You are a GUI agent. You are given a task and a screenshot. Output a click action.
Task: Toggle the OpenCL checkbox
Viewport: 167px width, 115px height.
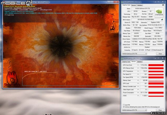pyautogui.click(x=132, y=50)
